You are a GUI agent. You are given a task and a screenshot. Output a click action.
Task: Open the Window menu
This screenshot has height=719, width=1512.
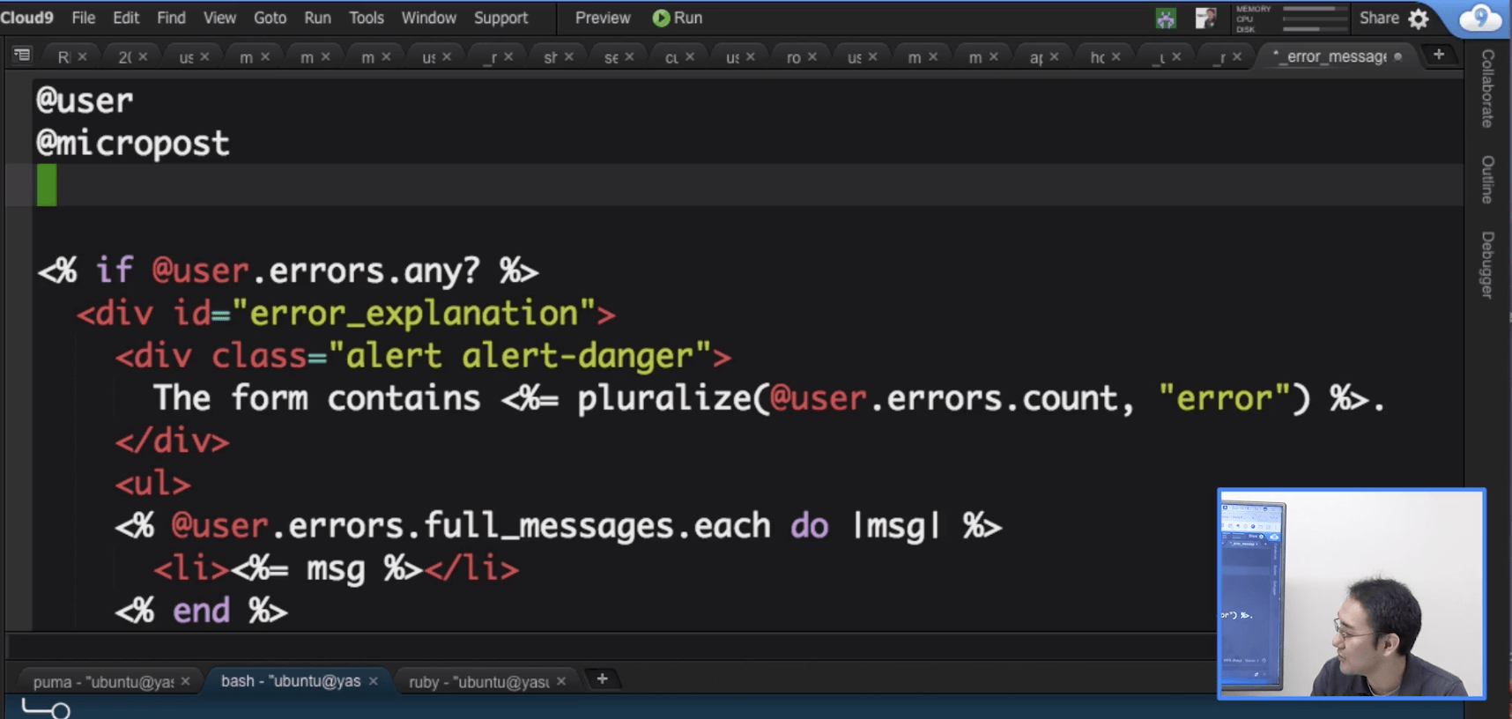(x=429, y=18)
